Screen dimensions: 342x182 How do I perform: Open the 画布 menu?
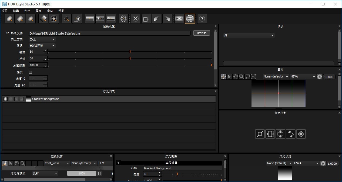(x=39, y=11)
